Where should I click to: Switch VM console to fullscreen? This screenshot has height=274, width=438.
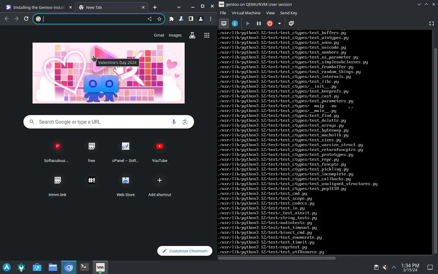click(x=431, y=23)
